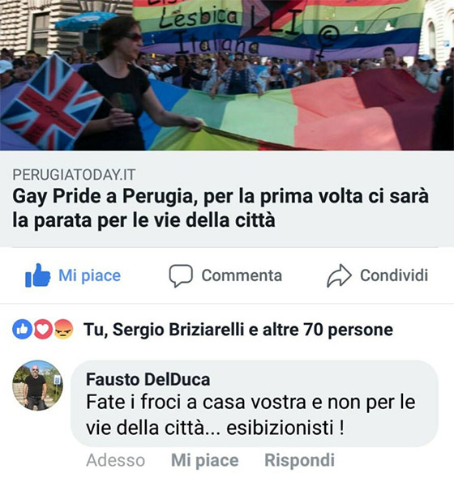Open Fausto DelDuca's round profile picture
This screenshot has height=486, width=454.
coord(37,386)
